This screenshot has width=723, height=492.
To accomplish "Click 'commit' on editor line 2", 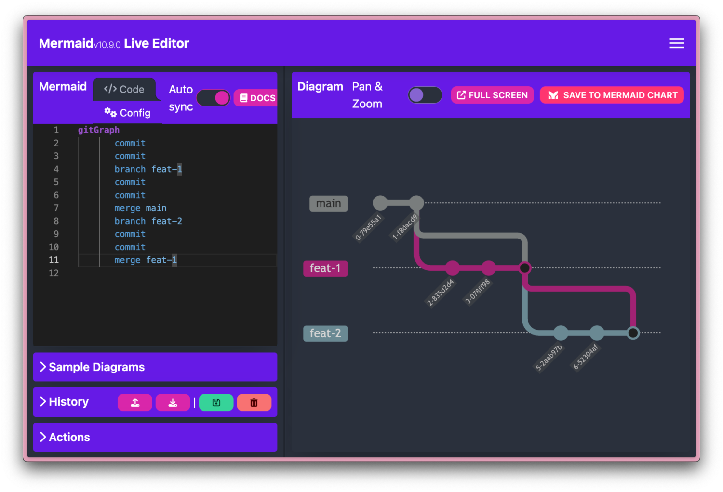I will tap(130, 143).
